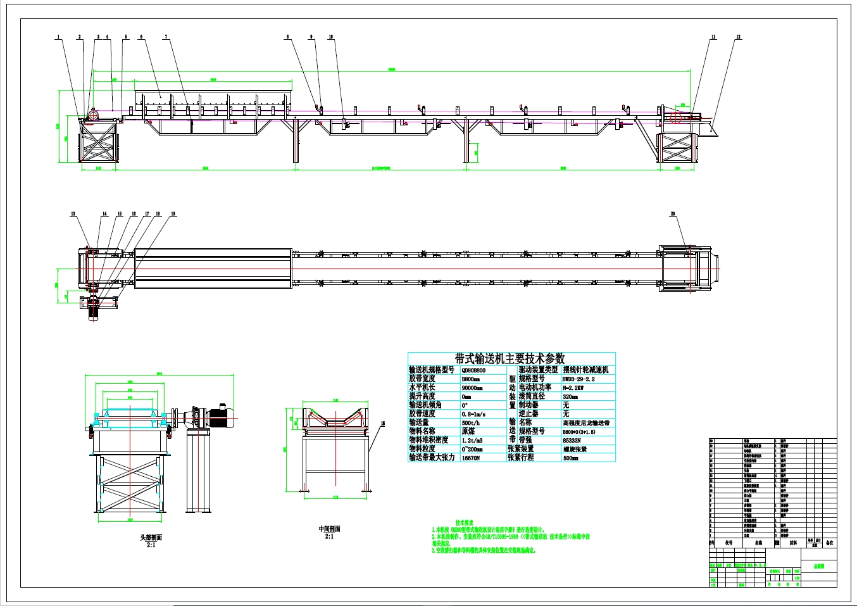The image size is (857, 606).
Task: Click the 张紧装置 label cell
Action: 521,448
